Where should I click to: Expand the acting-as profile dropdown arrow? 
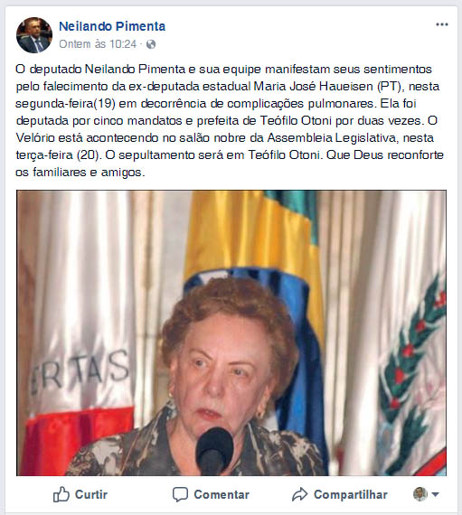coord(435,494)
